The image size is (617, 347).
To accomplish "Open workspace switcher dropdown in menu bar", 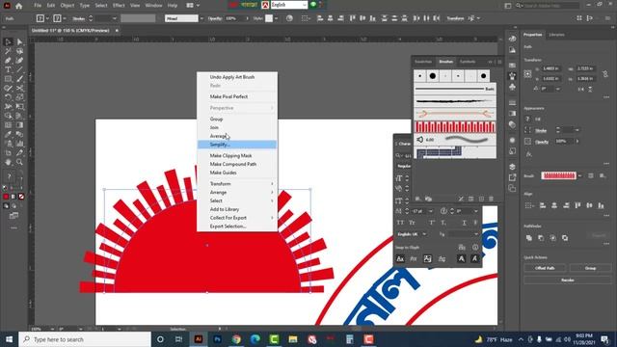I will [193, 6].
